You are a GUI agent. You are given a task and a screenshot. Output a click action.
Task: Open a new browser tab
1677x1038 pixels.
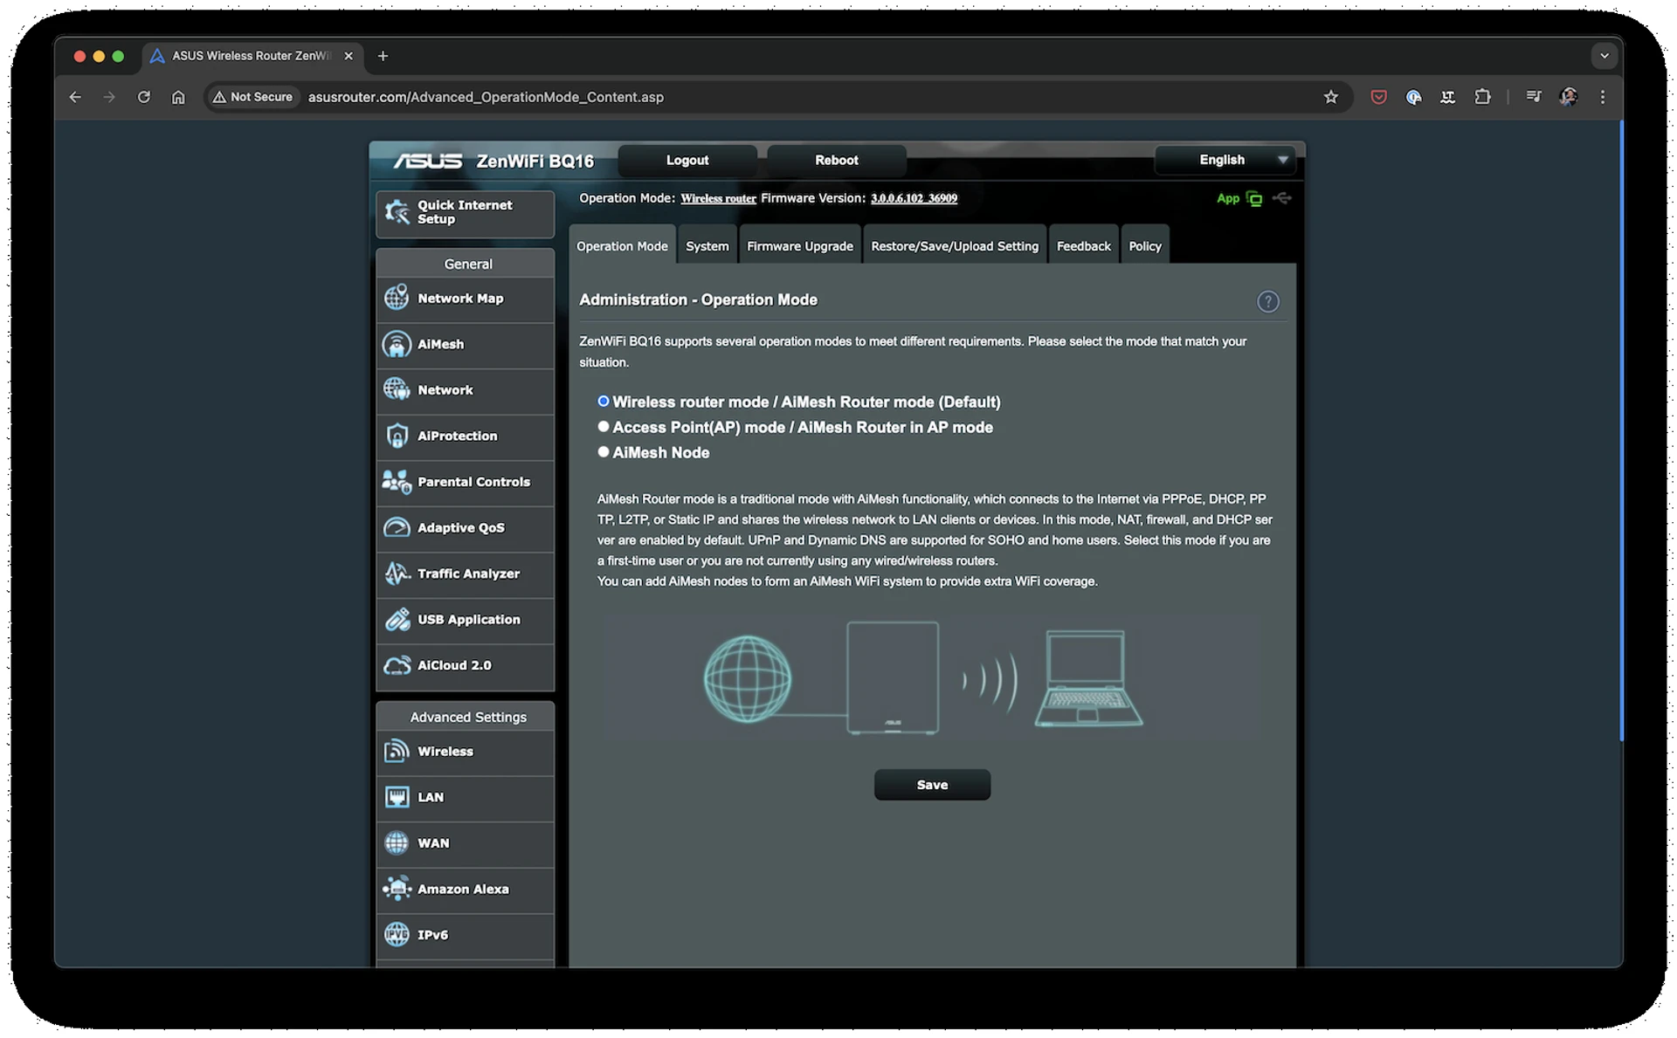[x=383, y=56]
